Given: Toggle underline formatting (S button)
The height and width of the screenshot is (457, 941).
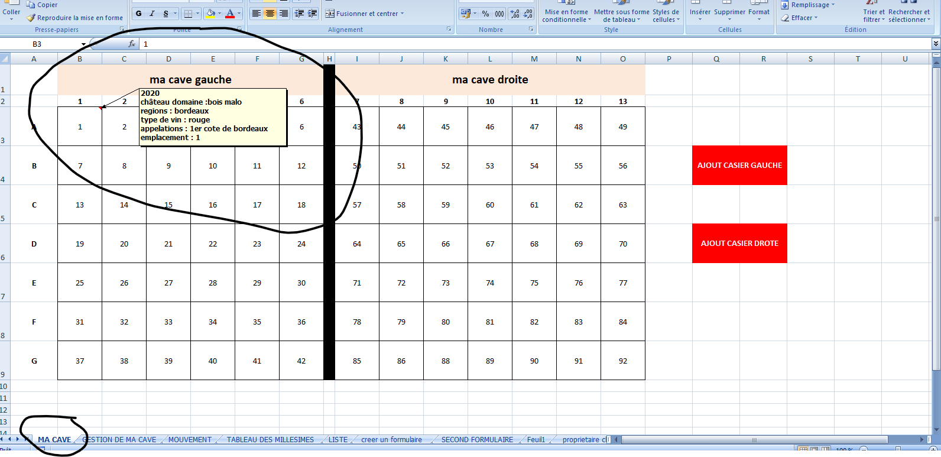Looking at the screenshot, I should [x=166, y=14].
